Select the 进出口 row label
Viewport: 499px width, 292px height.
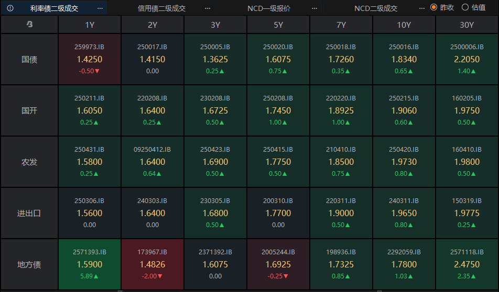coord(29,213)
